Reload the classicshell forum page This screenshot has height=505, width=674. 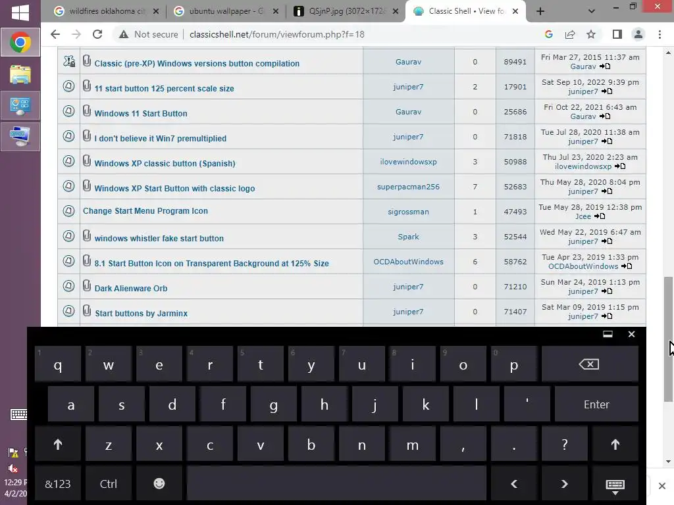pos(97,34)
